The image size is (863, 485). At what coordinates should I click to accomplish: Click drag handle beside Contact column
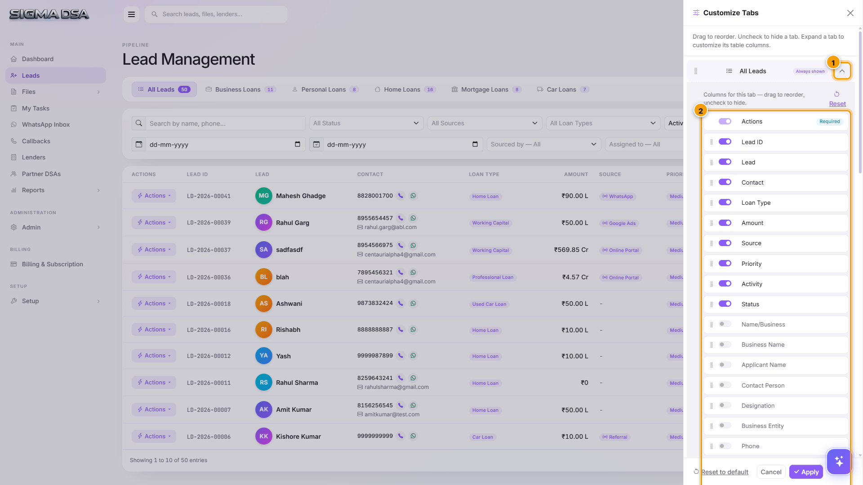(x=712, y=183)
